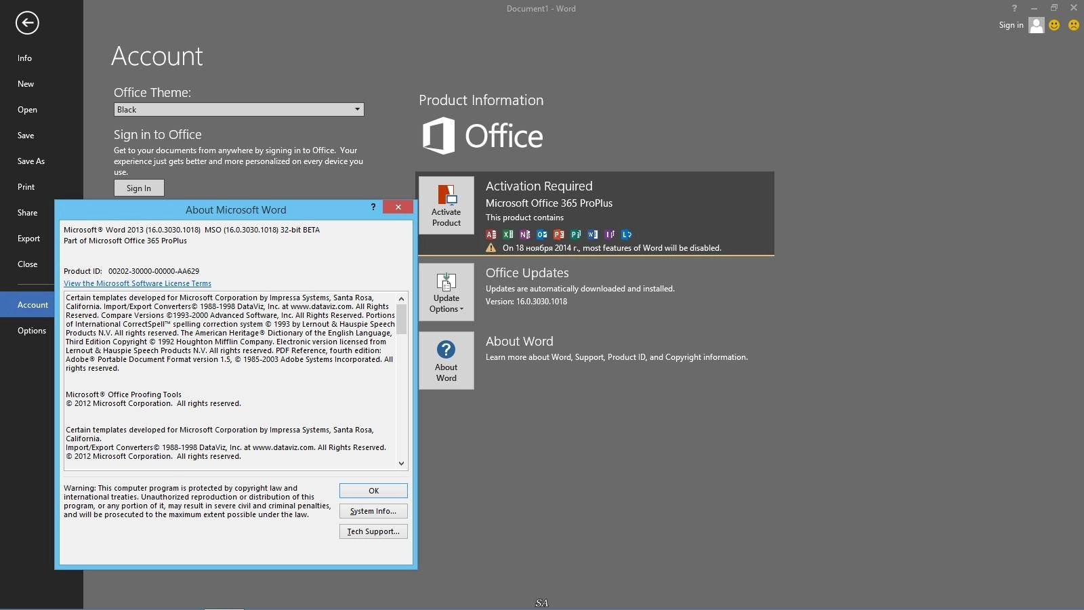Click OK in About dialog
Screen dimensions: 1084x610
(x=373, y=491)
